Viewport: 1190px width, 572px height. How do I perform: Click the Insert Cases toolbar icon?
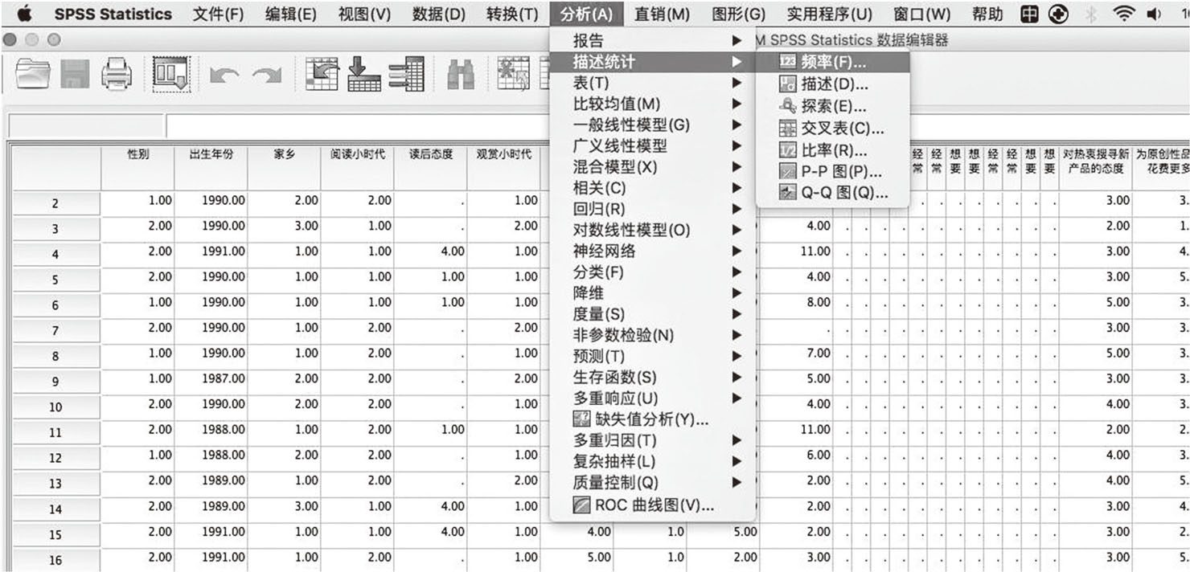click(514, 74)
